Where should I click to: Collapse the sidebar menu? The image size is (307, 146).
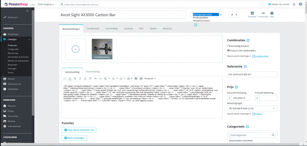27,11
